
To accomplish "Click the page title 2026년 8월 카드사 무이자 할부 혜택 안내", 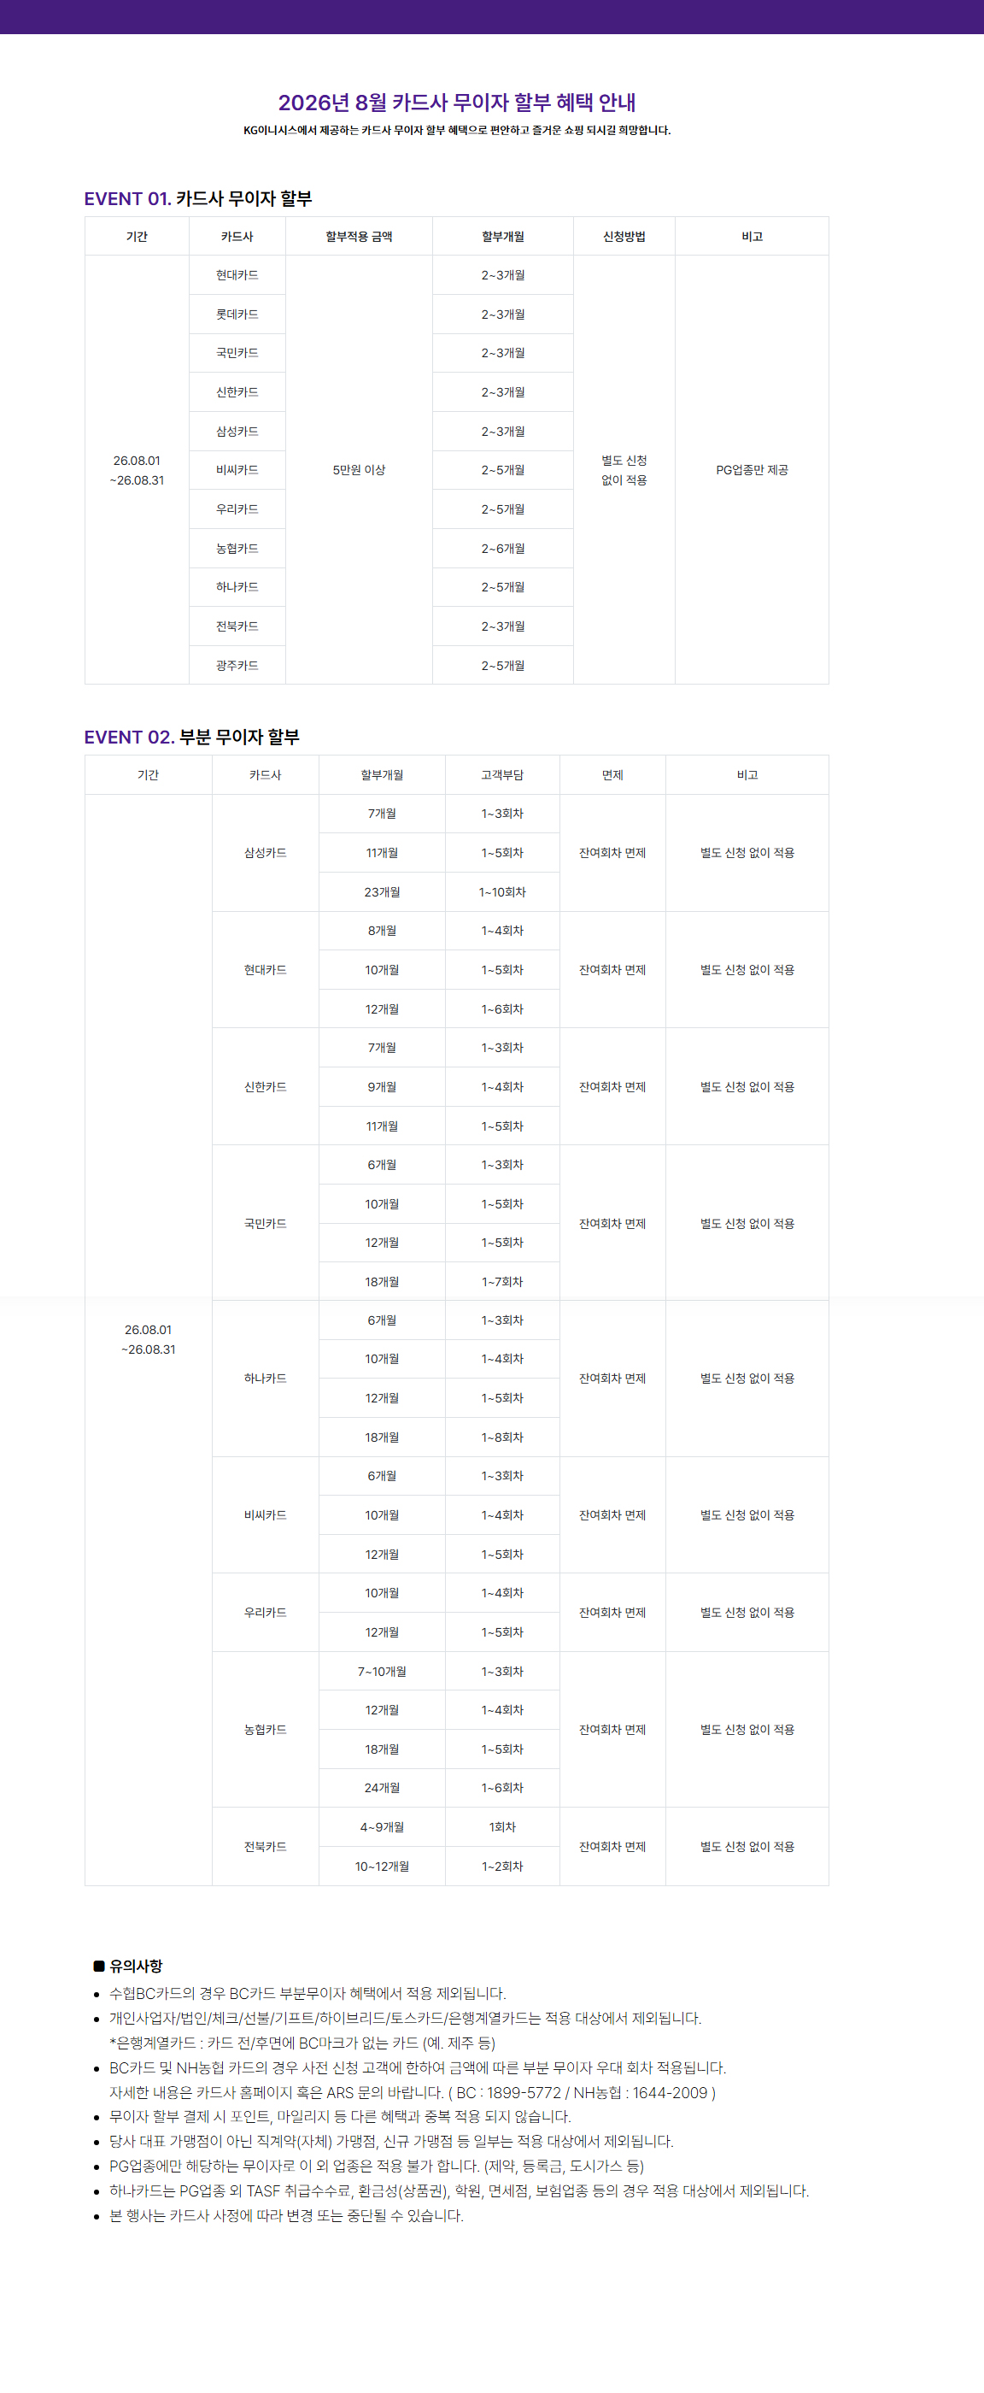I will pyautogui.click(x=457, y=103).
